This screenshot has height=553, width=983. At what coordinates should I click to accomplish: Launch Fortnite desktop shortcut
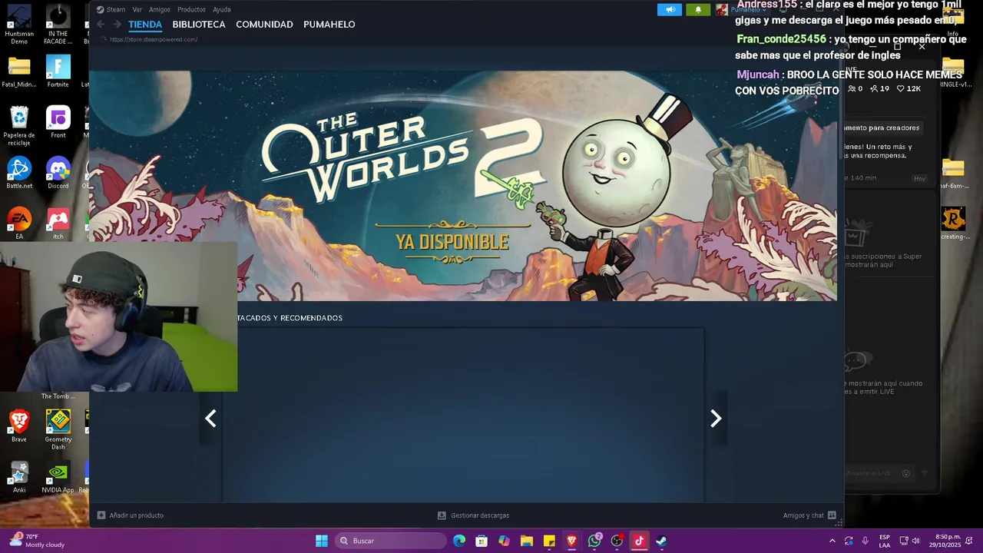click(58, 72)
